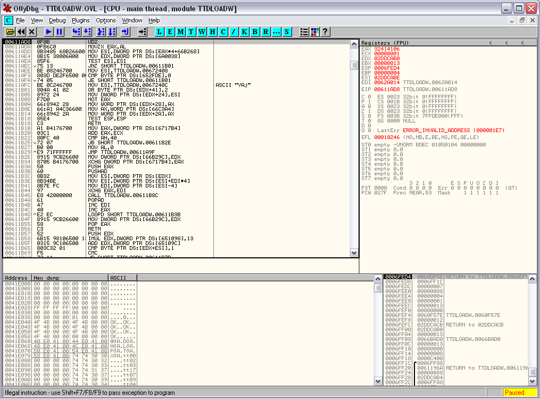The width and height of the screenshot is (540, 399).
Task: Click stack pane scrollbar down arrow
Action: (533, 381)
